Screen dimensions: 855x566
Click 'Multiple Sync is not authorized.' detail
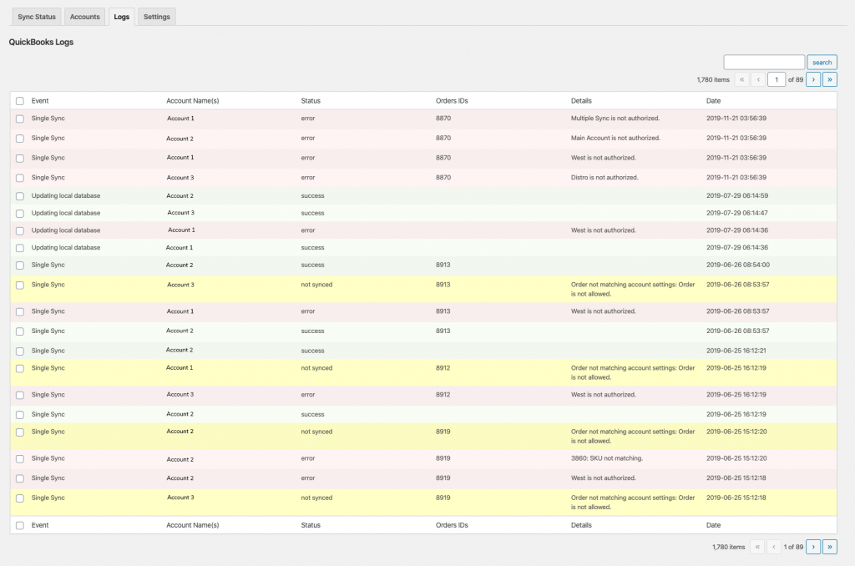(x=615, y=119)
